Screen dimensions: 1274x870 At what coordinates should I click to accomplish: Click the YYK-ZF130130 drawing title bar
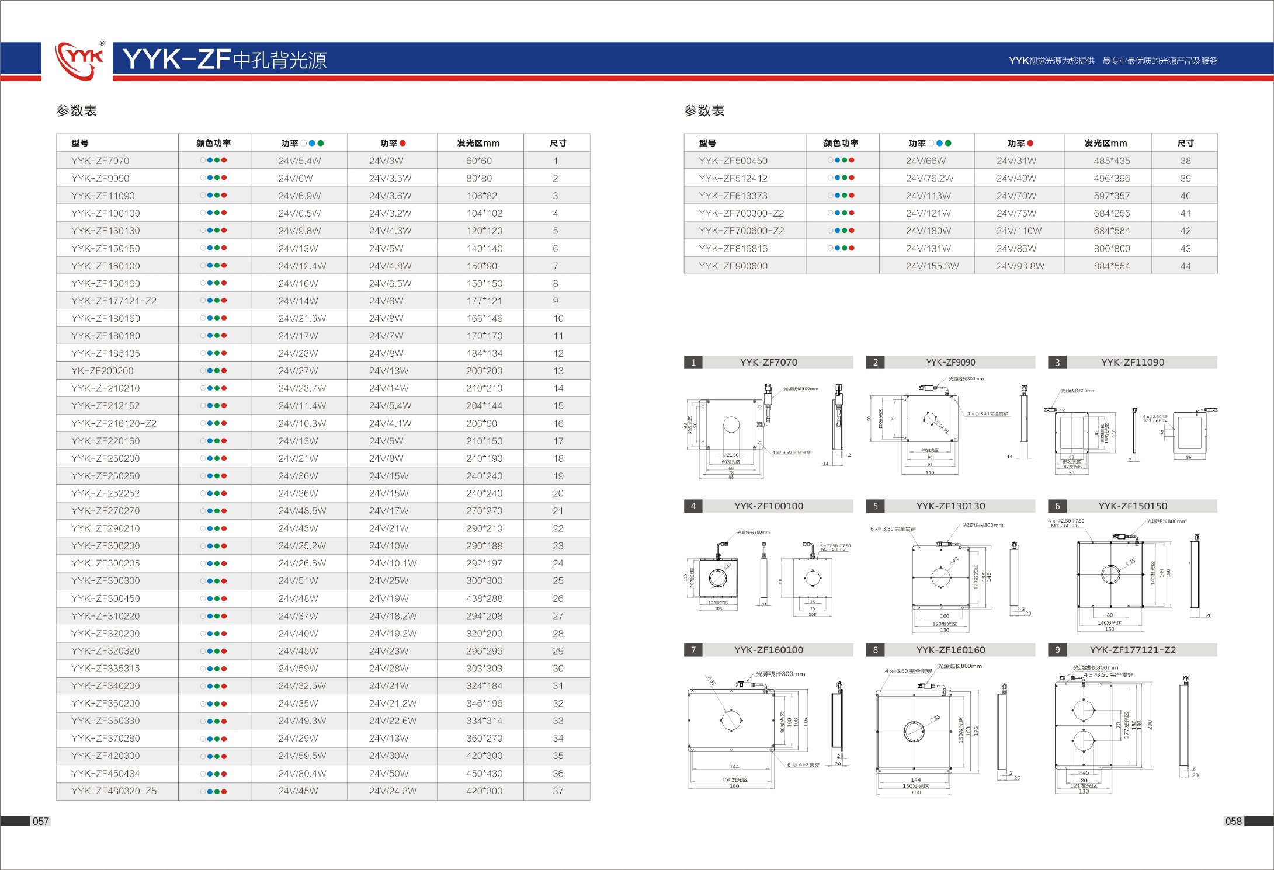pos(950,506)
